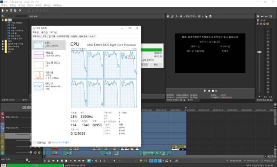Screen dimensions: 277x167
Task: Insert a marker with the flag icon
Action: [x=141, y=161]
